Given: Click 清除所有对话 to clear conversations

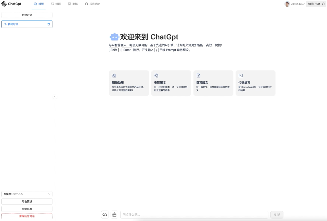Looking at the screenshot, I should point(27,216).
